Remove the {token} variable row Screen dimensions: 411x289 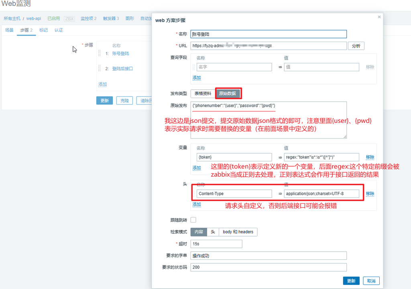[x=370, y=157]
